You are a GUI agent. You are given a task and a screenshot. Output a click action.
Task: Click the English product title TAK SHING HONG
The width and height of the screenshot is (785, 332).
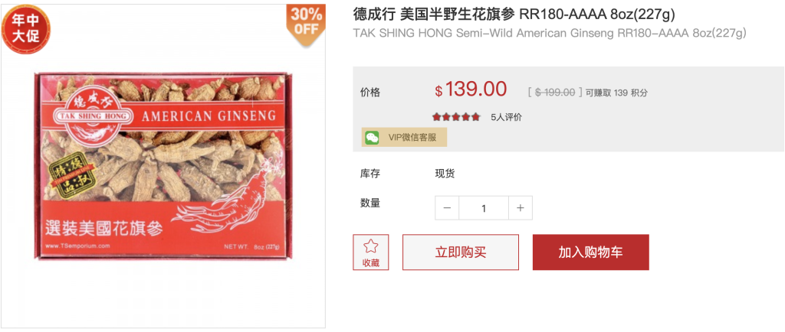(550, 34)
